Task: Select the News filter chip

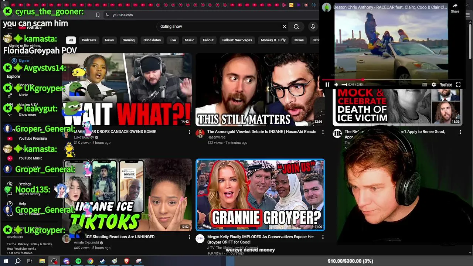Action: pos(109,40)
